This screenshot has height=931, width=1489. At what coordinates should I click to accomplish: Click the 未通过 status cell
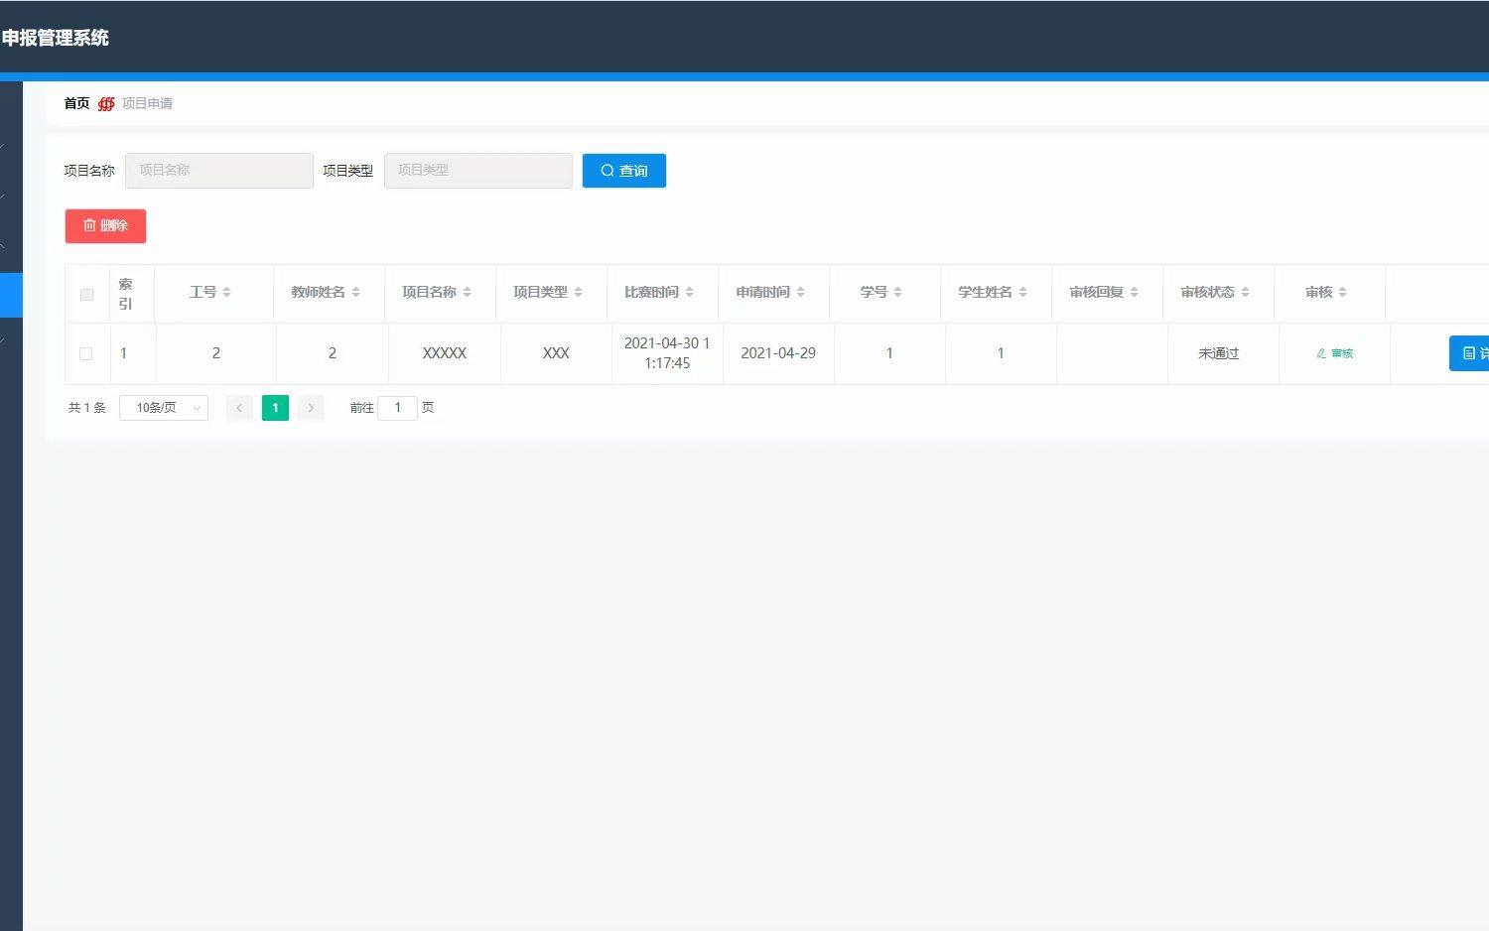point(1219,353)
